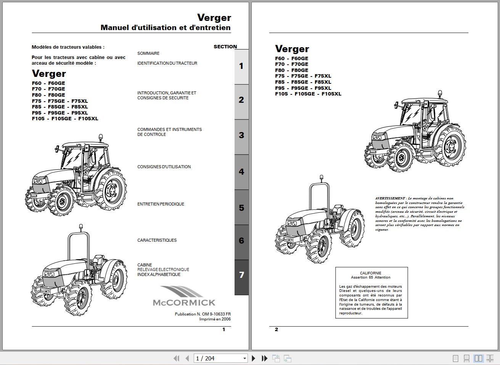Click the next page arrow
Image resolution: width=500 pixels, height=365 pixels.
[254, 359]
